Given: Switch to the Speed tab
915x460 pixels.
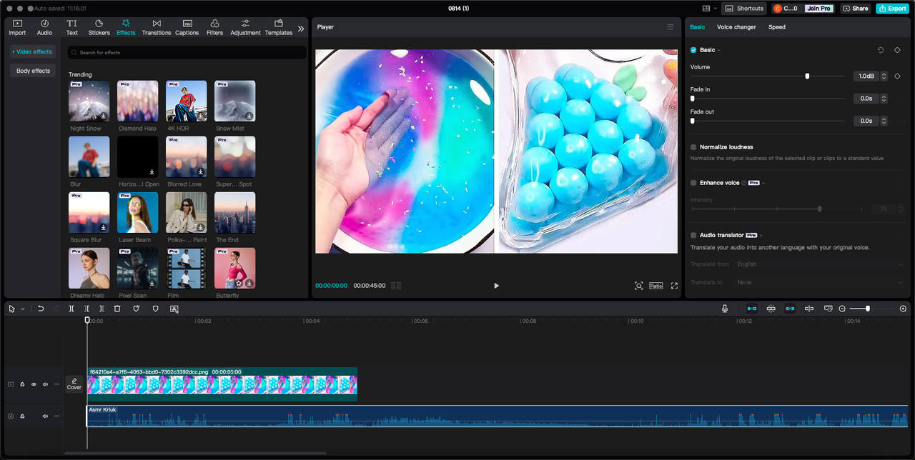Looking at the screenshot, I should click(x=777, y=27).
